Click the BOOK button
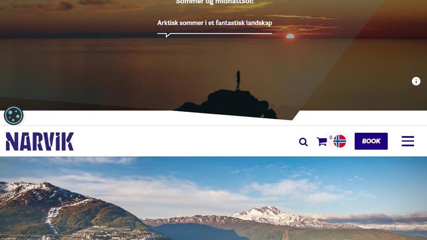427x240 pixels. pyautogui.click(x=371, y=141)
